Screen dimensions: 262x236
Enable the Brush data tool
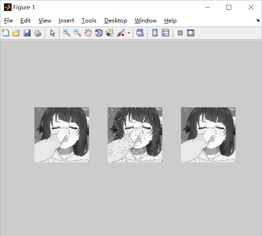(121, 33)
